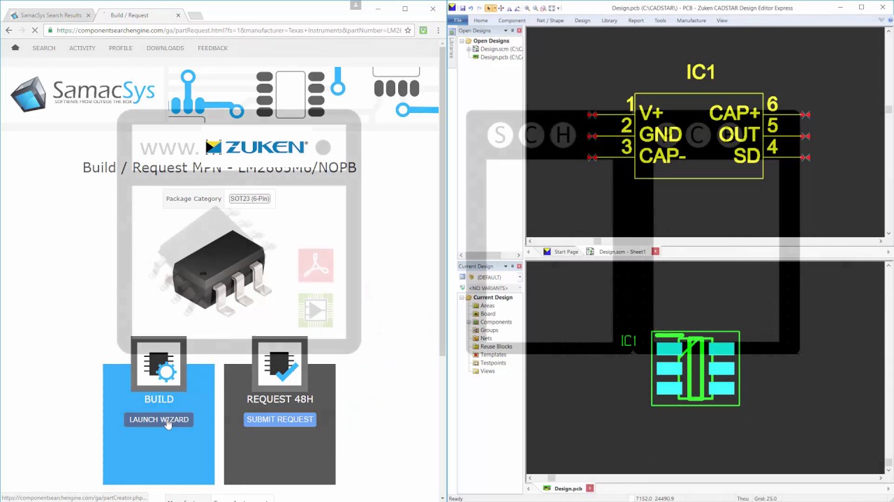Choose the Move tool icon
Screen dimensions: 894x502
501,8
